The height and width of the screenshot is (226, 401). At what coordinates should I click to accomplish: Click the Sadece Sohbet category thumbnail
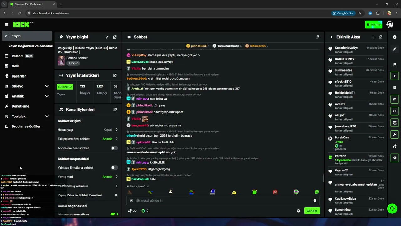click(61, 61)
